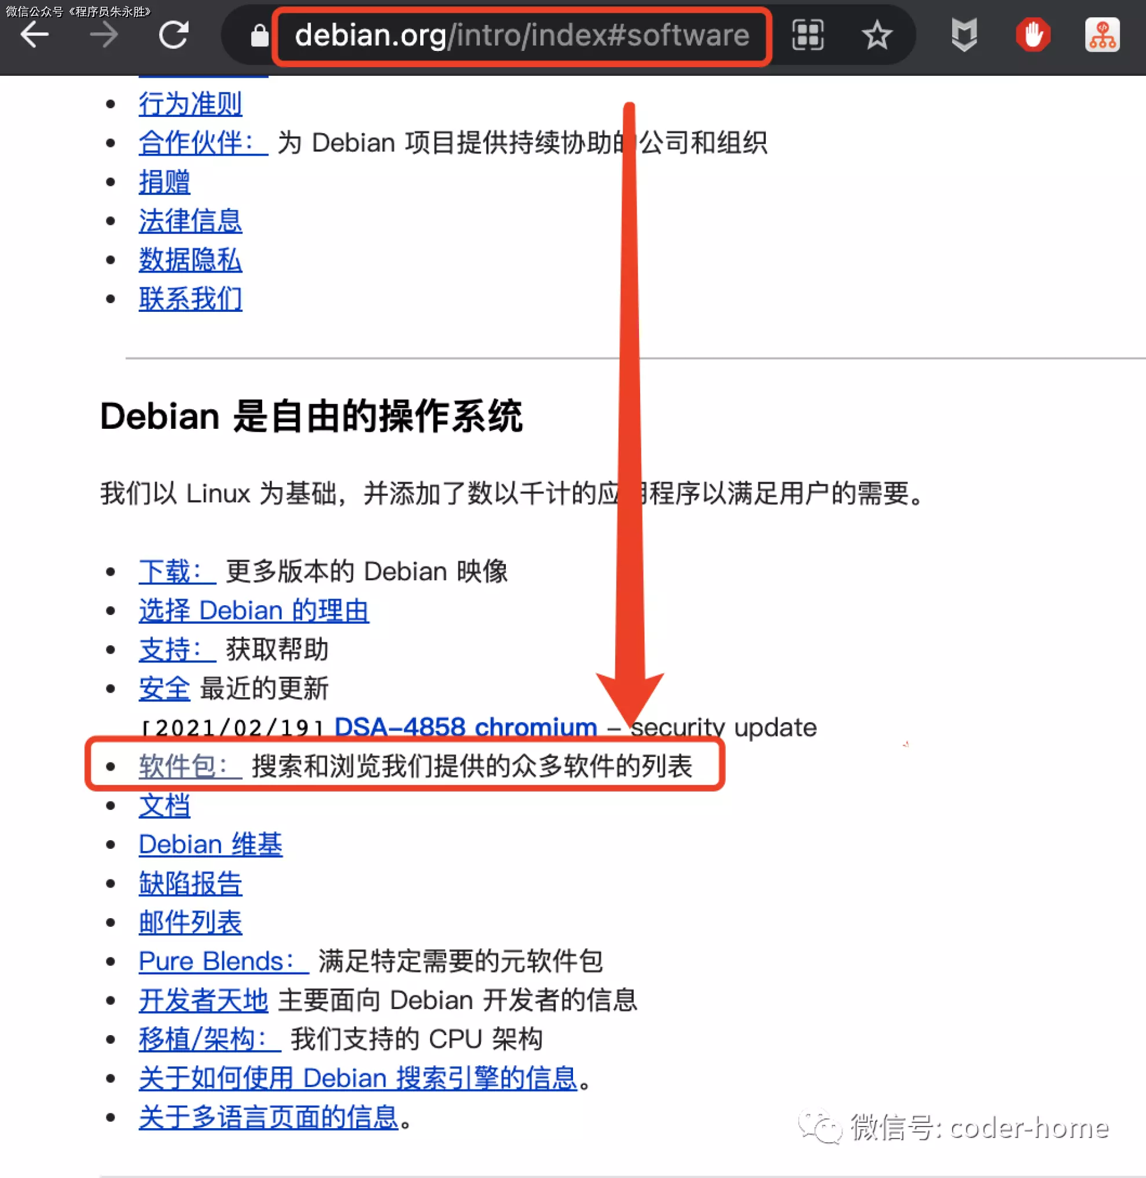Click the browser forward arrow
Viewport: 1146px width, 1178px height.
104,35
